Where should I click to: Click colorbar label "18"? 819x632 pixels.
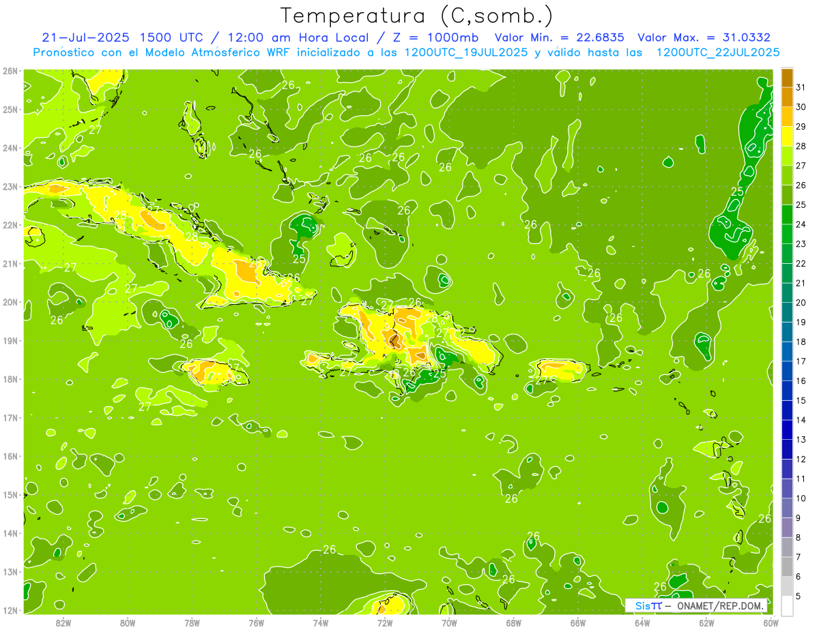click(801, 342)
